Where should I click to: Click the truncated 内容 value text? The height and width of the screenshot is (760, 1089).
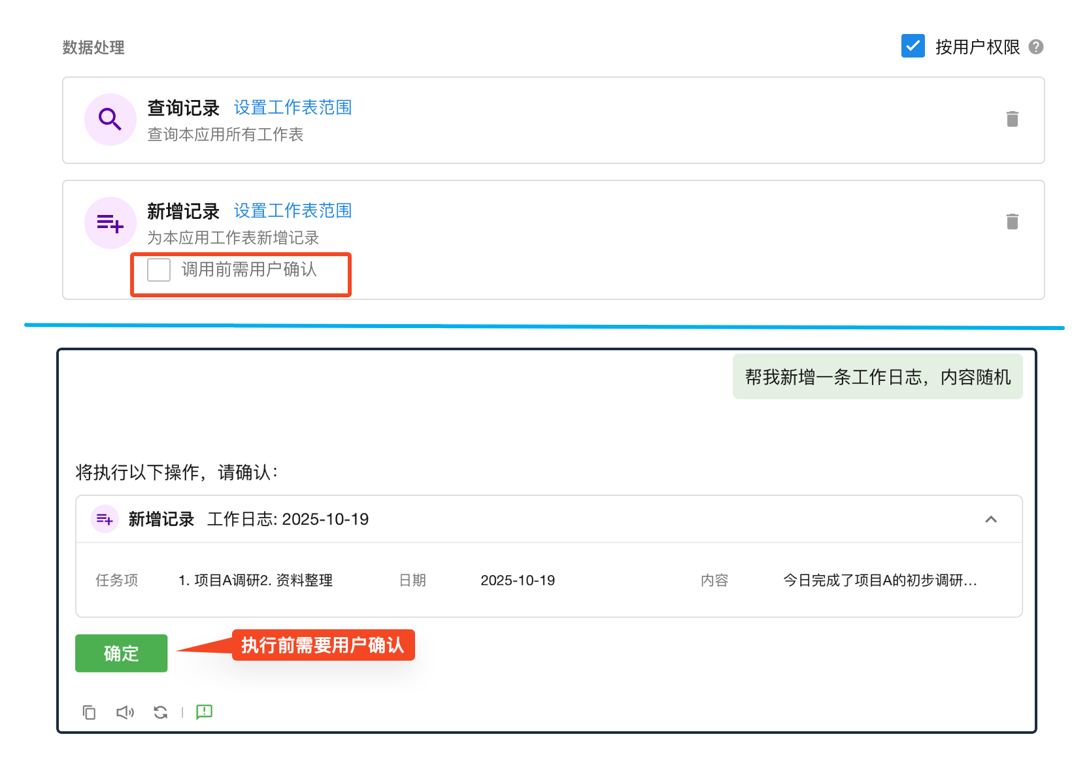[879, 580]
